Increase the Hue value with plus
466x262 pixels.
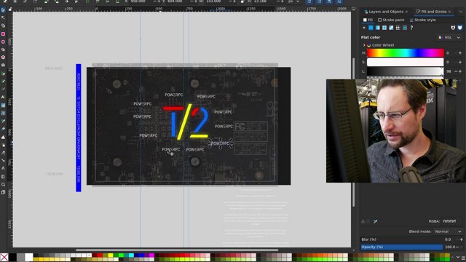(460, 53)
